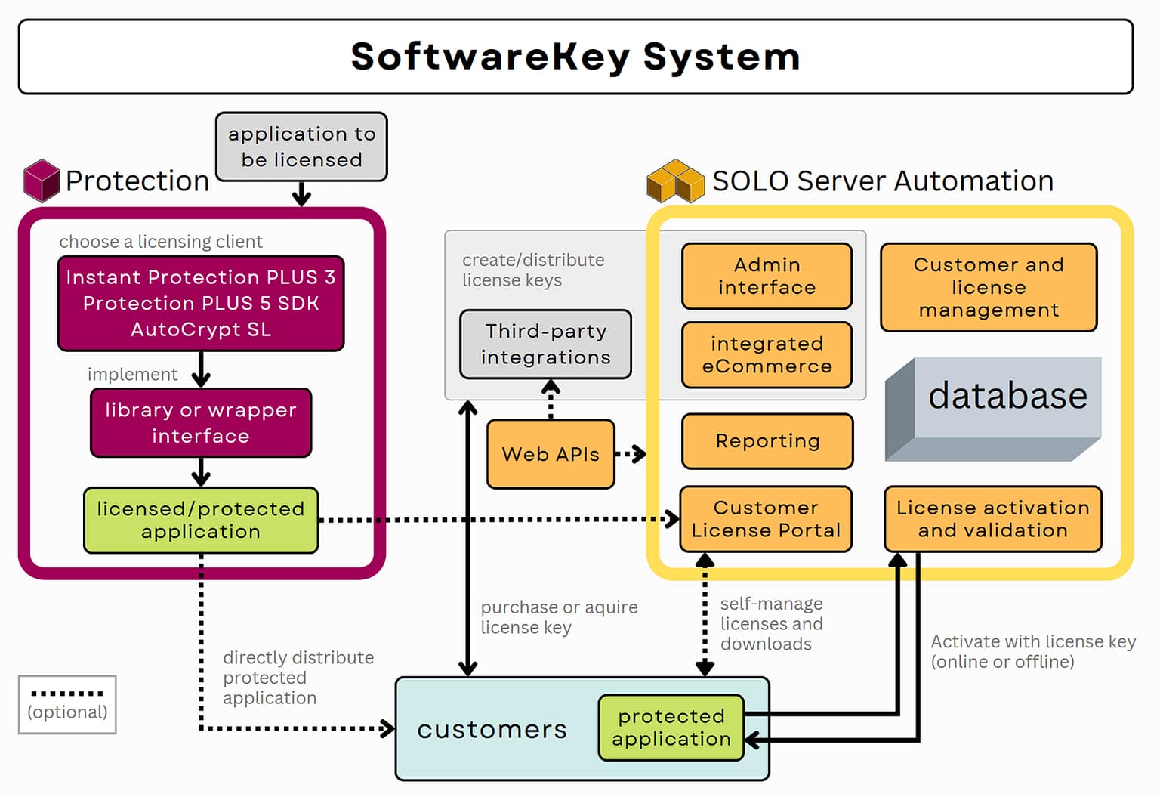
Task: Select the integrated eCommerce box
Action: point(767,355)
